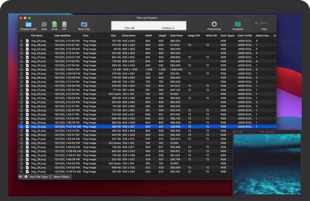Image resolution: width=310 pixels, height=201 pixels.
Task: Open the Feedback icon
Action: pyautogui.click(x=238, y=24)
